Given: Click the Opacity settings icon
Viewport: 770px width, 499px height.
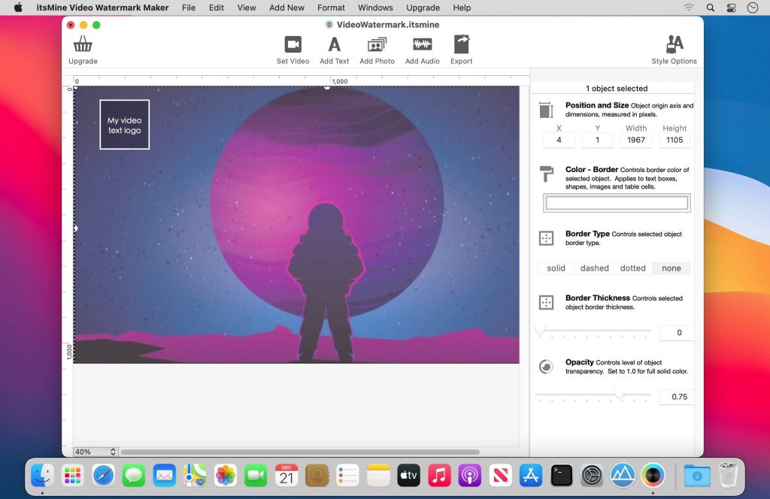Looking at the screenshot, I should pyautogui.click(x=546, y=367).
